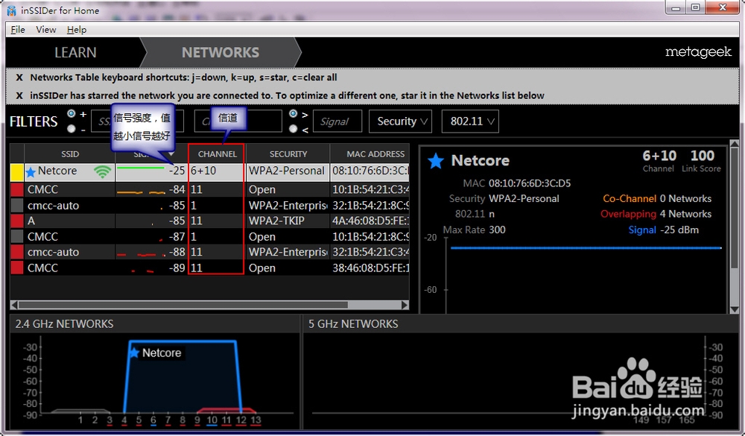
Task: Click the Overlapping label in details
Action: (x=628, y=214)
